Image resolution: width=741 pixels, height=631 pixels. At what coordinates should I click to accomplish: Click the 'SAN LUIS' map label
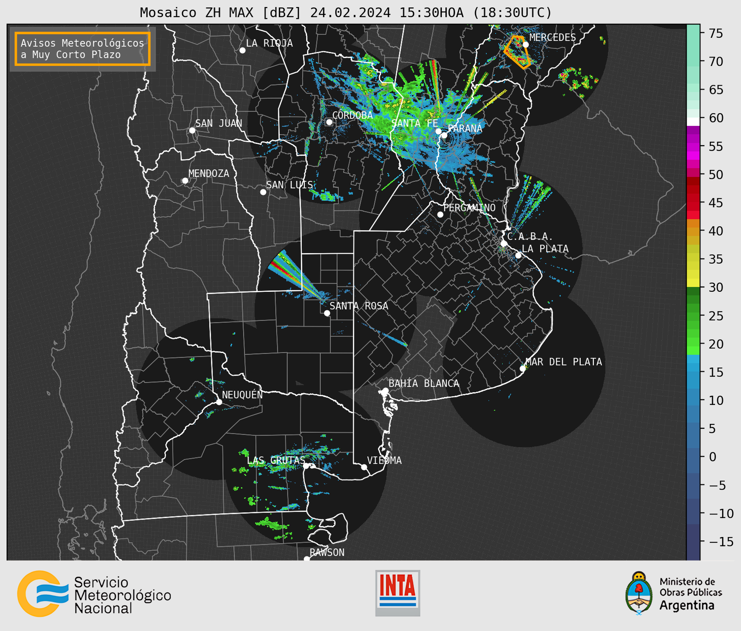[290, 185]
